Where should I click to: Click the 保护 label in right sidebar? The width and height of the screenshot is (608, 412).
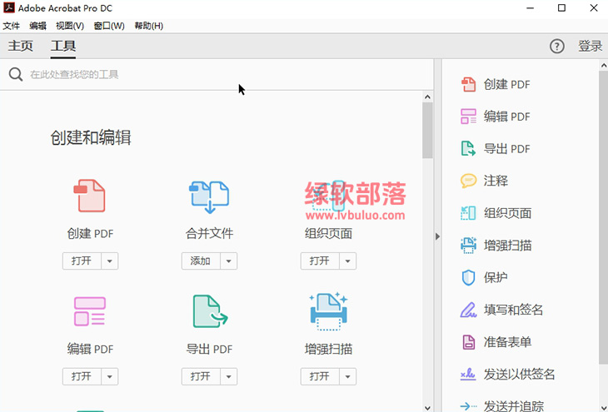[x=496, y=277]
